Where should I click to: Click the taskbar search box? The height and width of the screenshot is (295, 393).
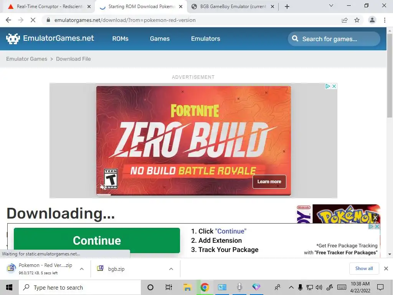coord(80,287)
